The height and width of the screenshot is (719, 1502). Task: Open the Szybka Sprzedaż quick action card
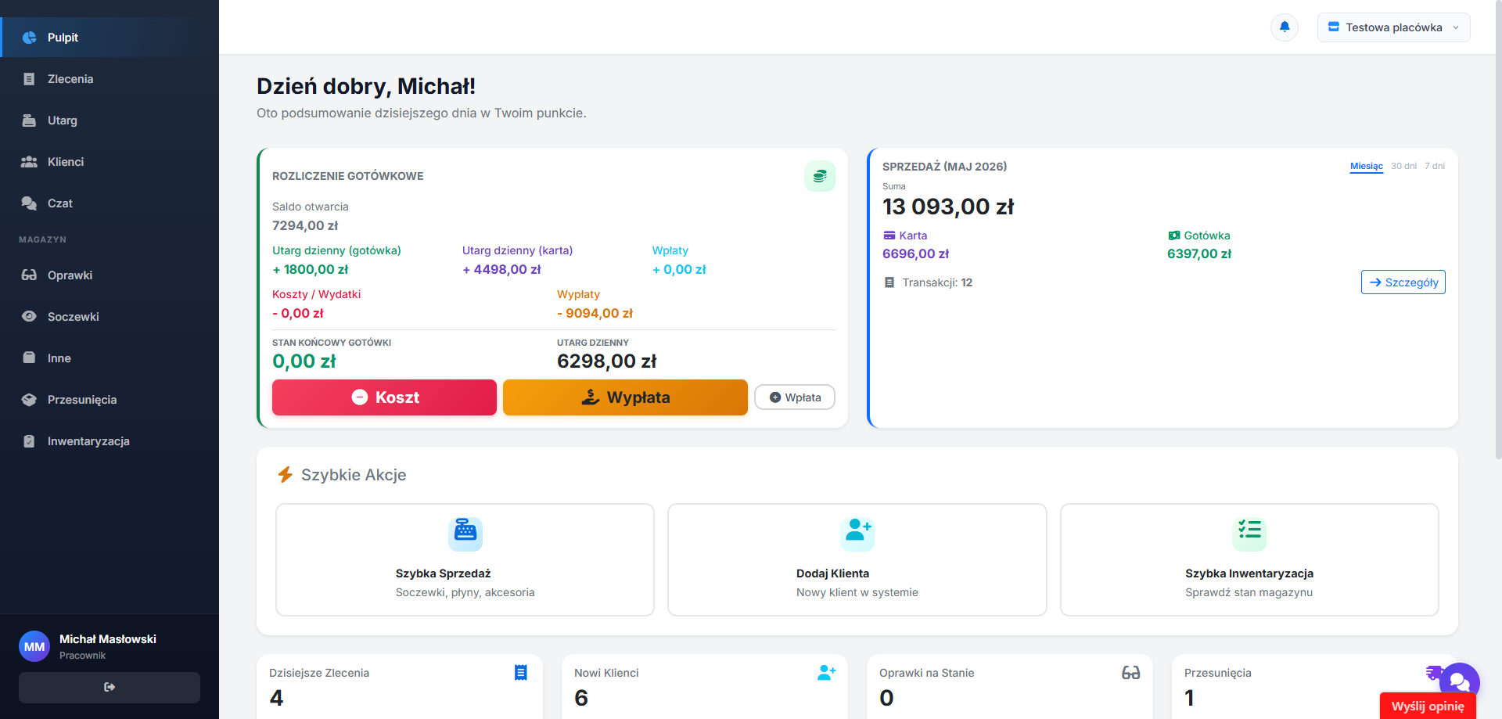[x=465, y=559]
